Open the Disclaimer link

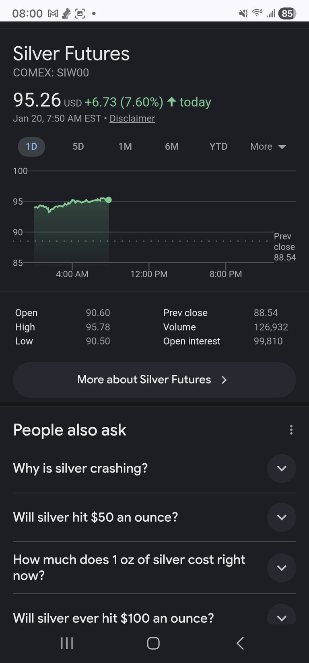(x=132, y=118)
